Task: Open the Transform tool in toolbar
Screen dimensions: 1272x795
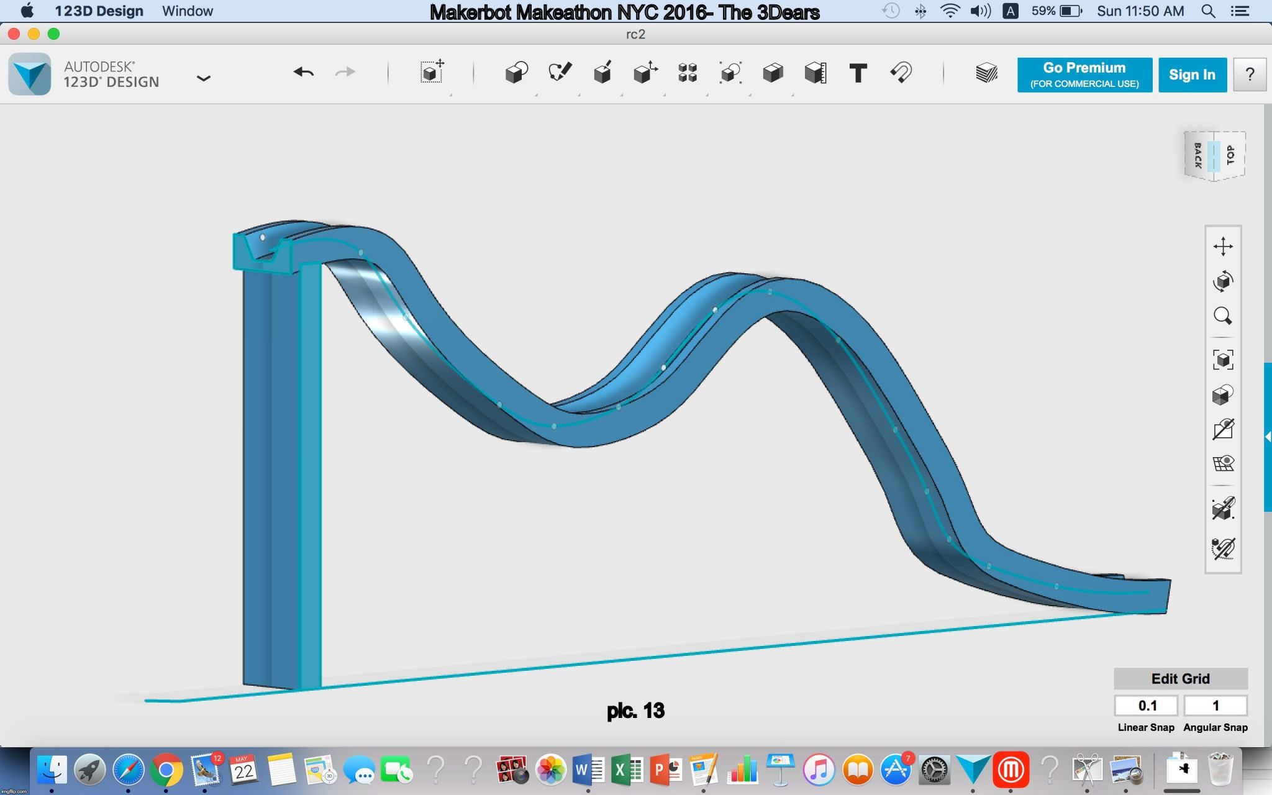Action: (432, 72)
